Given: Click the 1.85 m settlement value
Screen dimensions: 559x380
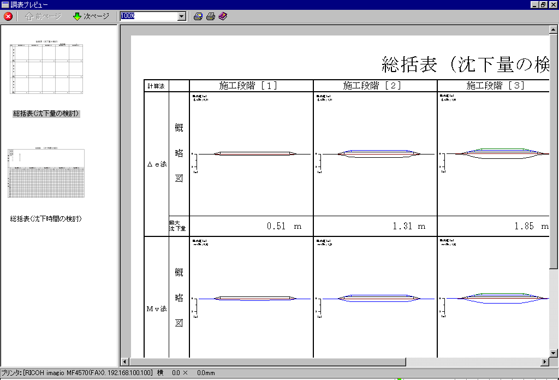Looking at the screenshot, I should (x=531, y=226).
